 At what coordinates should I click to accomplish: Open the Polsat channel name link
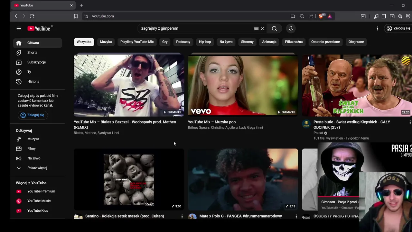click(318, 133)
